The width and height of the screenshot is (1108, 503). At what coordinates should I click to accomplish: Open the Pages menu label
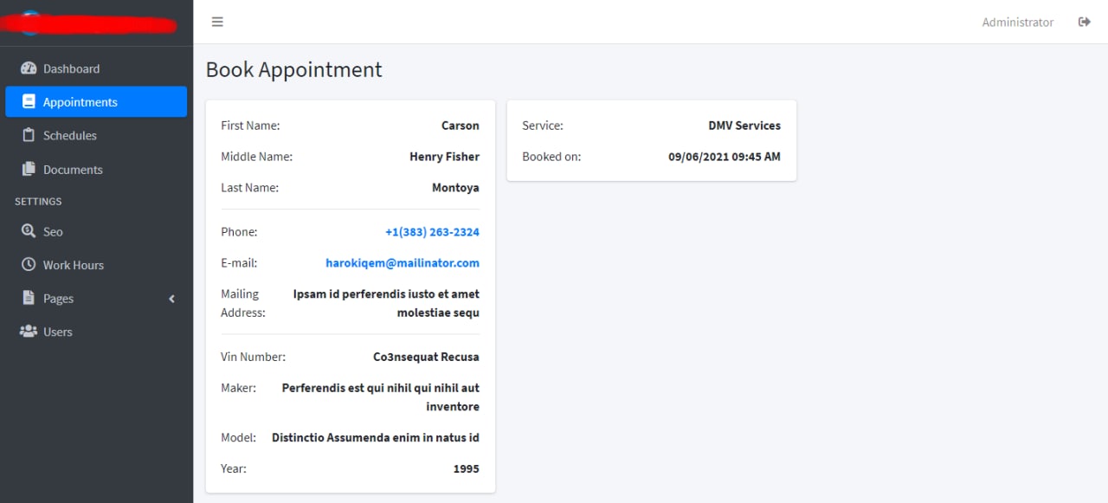coord(58,299)
